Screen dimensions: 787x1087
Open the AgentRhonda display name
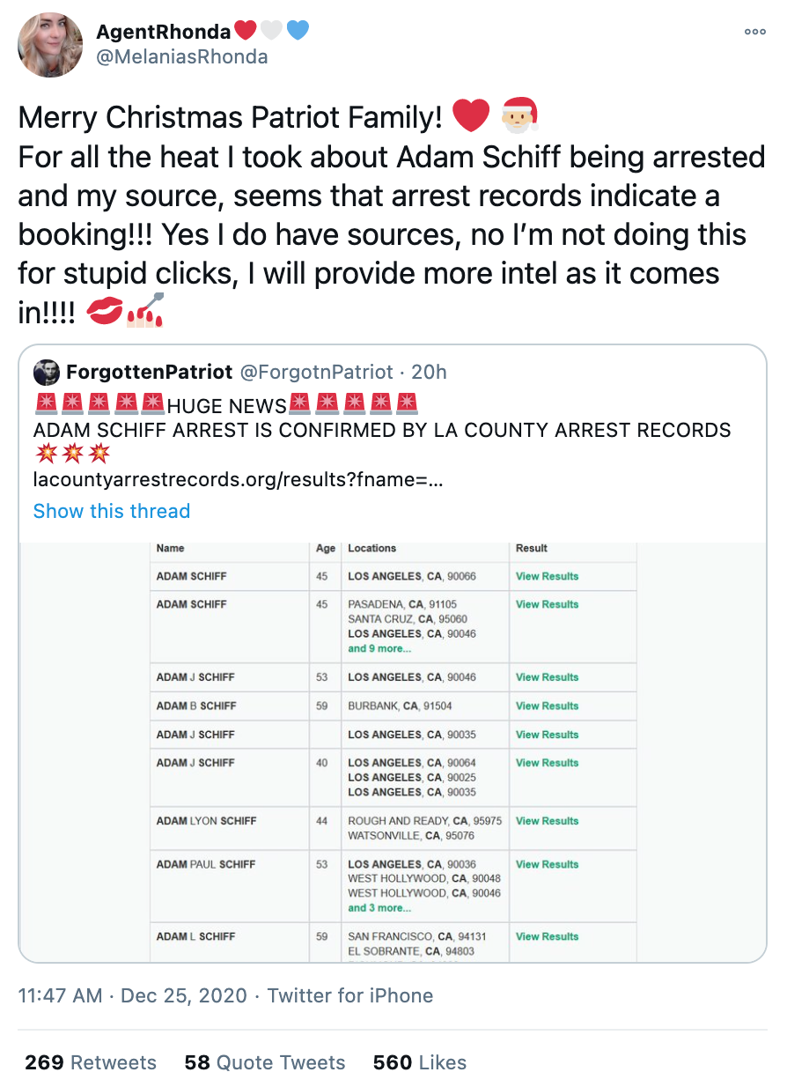[x=164, y=32]
